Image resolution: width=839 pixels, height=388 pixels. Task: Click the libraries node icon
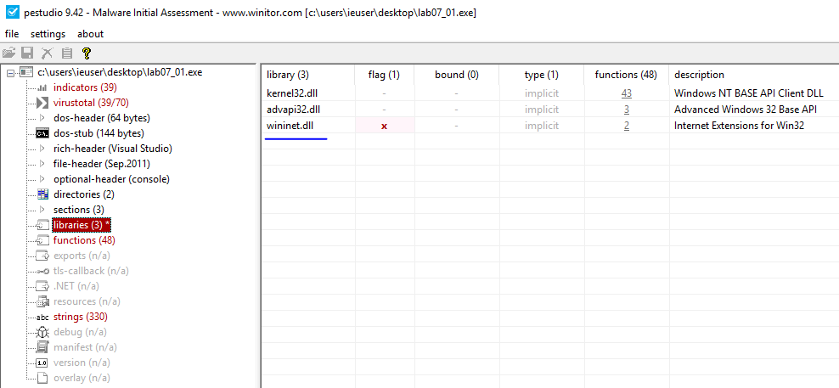coord(42,225)
